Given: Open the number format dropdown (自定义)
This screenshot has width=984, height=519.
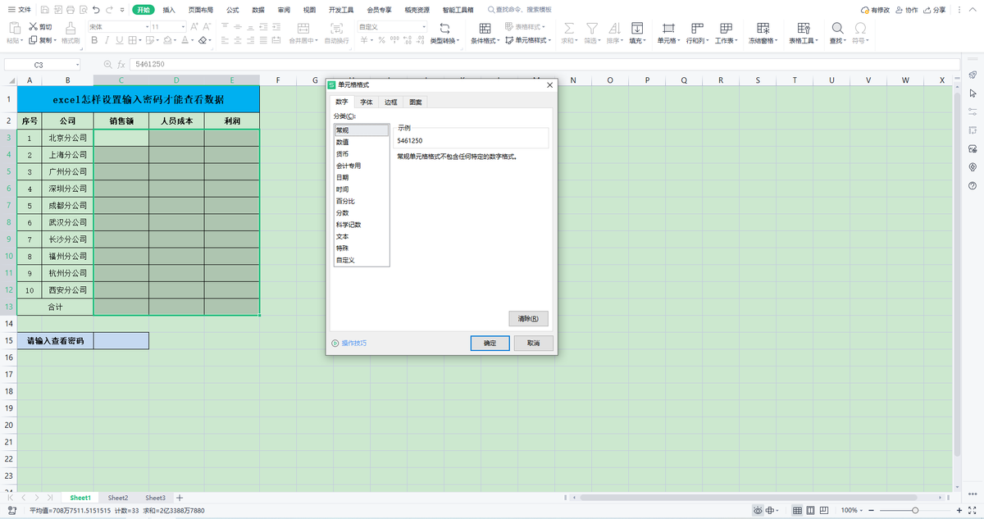Looking at the screenshot, I should pyautogui.click(x=424, y=27).
